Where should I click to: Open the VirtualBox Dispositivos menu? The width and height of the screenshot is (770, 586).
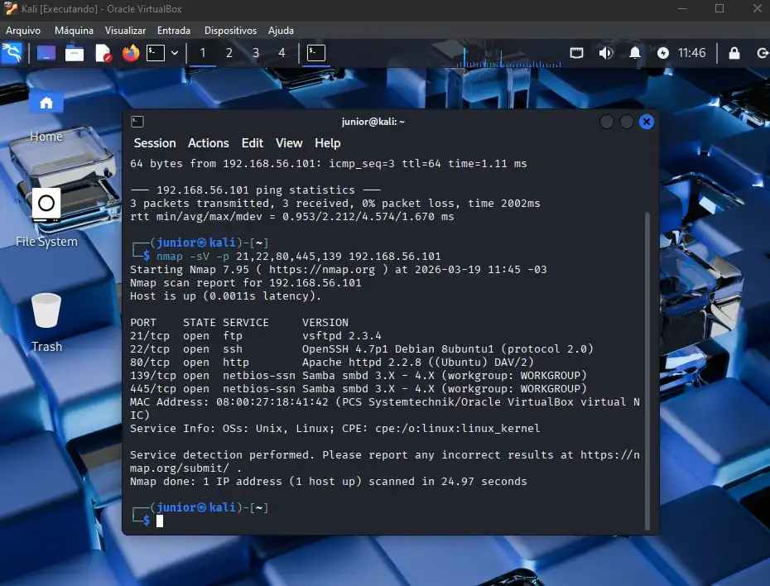230,31
